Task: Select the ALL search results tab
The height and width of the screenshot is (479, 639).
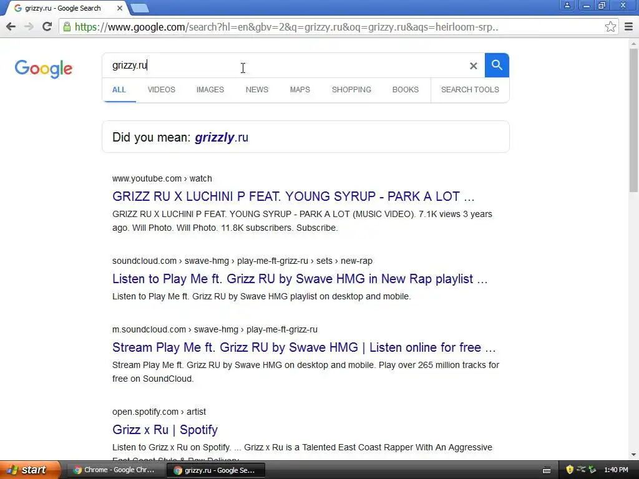Action: 119,90
